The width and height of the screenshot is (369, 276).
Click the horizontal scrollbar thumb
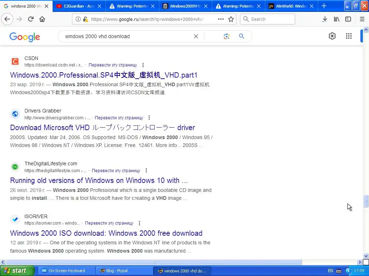154,262
